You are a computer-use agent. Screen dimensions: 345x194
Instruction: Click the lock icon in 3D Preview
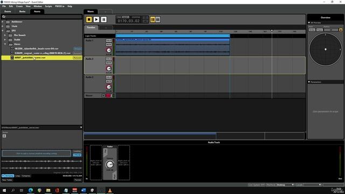(341, 30)
